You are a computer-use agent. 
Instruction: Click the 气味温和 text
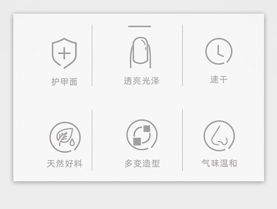[x=219, y=163]
